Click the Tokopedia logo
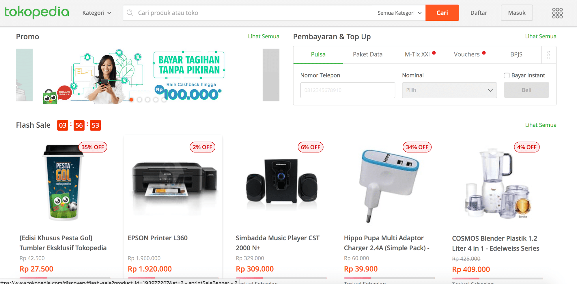Viewport: 577px width, 284px height. [37, 12]
